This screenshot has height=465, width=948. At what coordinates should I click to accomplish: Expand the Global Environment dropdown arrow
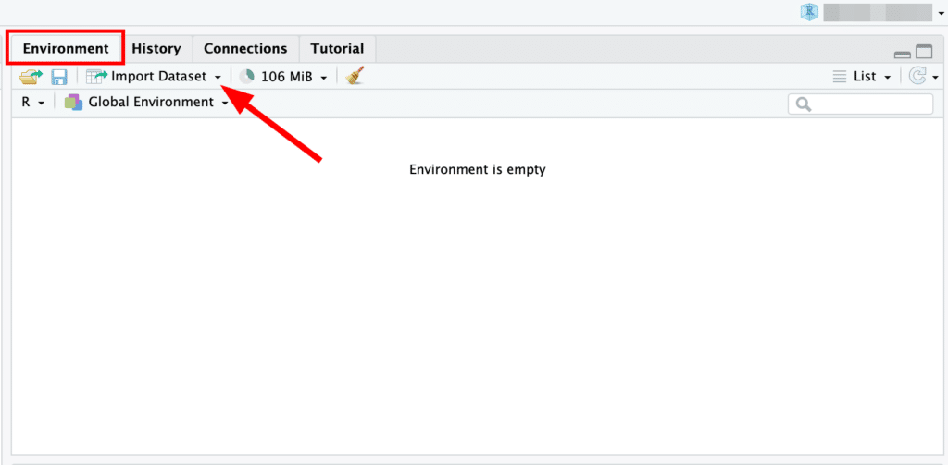coord(225,104)
